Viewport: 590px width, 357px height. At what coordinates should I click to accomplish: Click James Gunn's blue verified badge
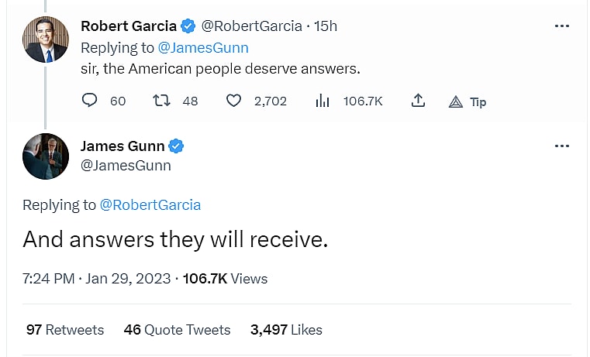[176, 146]
